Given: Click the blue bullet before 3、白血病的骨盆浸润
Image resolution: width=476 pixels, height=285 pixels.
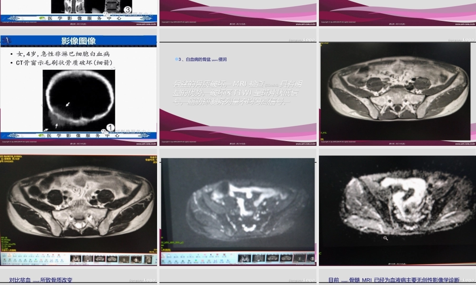Looking at the screenshot, I should tap(175, 59).
